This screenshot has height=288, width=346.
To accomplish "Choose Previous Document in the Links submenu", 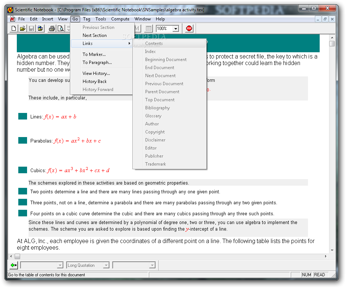I will 169,84.
